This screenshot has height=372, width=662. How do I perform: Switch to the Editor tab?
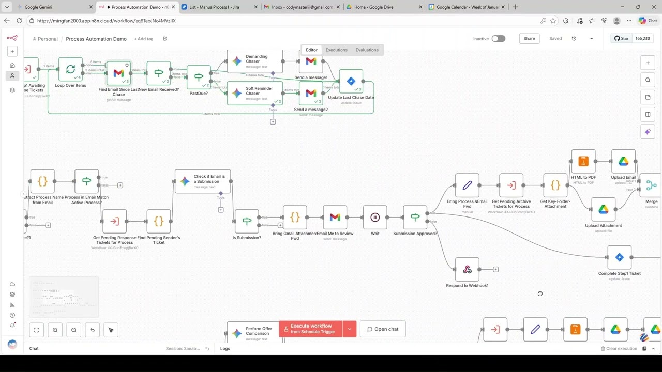click(x=311, y=50)
